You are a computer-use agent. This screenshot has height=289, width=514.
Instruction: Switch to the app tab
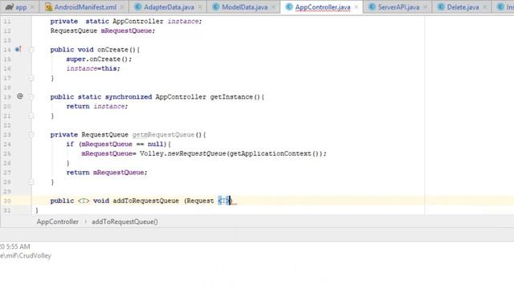(20, 7)
